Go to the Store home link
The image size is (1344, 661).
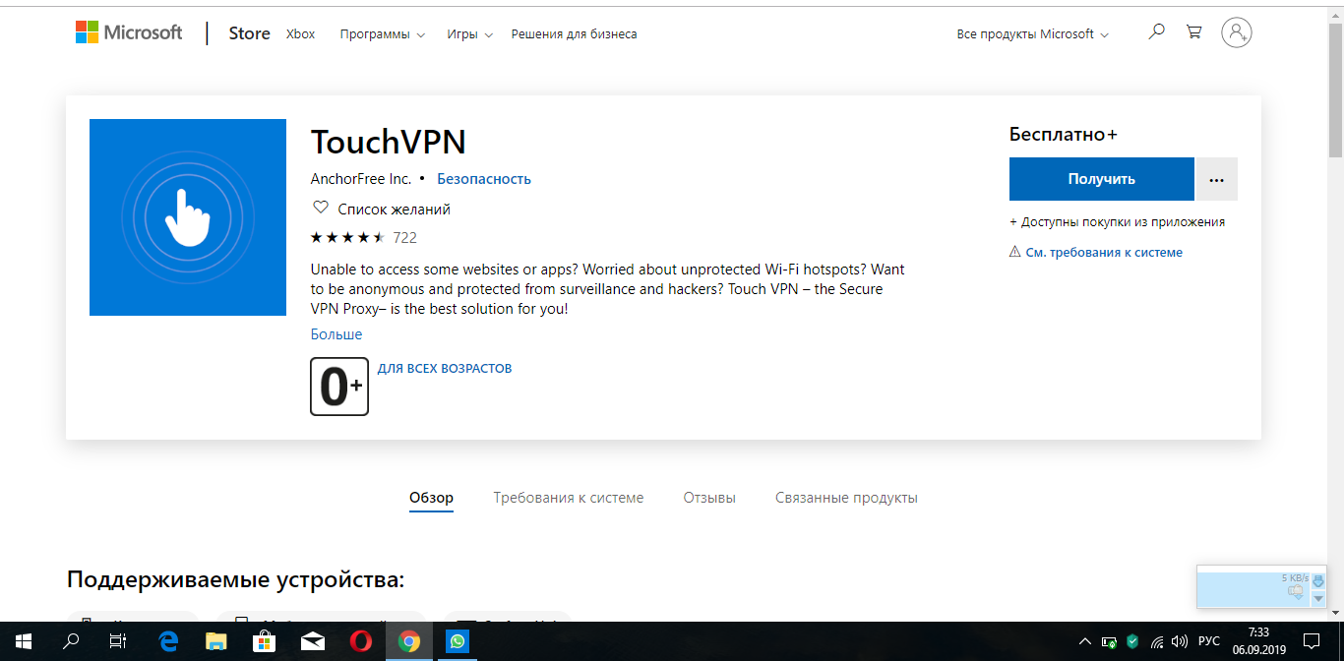(249, 33)
